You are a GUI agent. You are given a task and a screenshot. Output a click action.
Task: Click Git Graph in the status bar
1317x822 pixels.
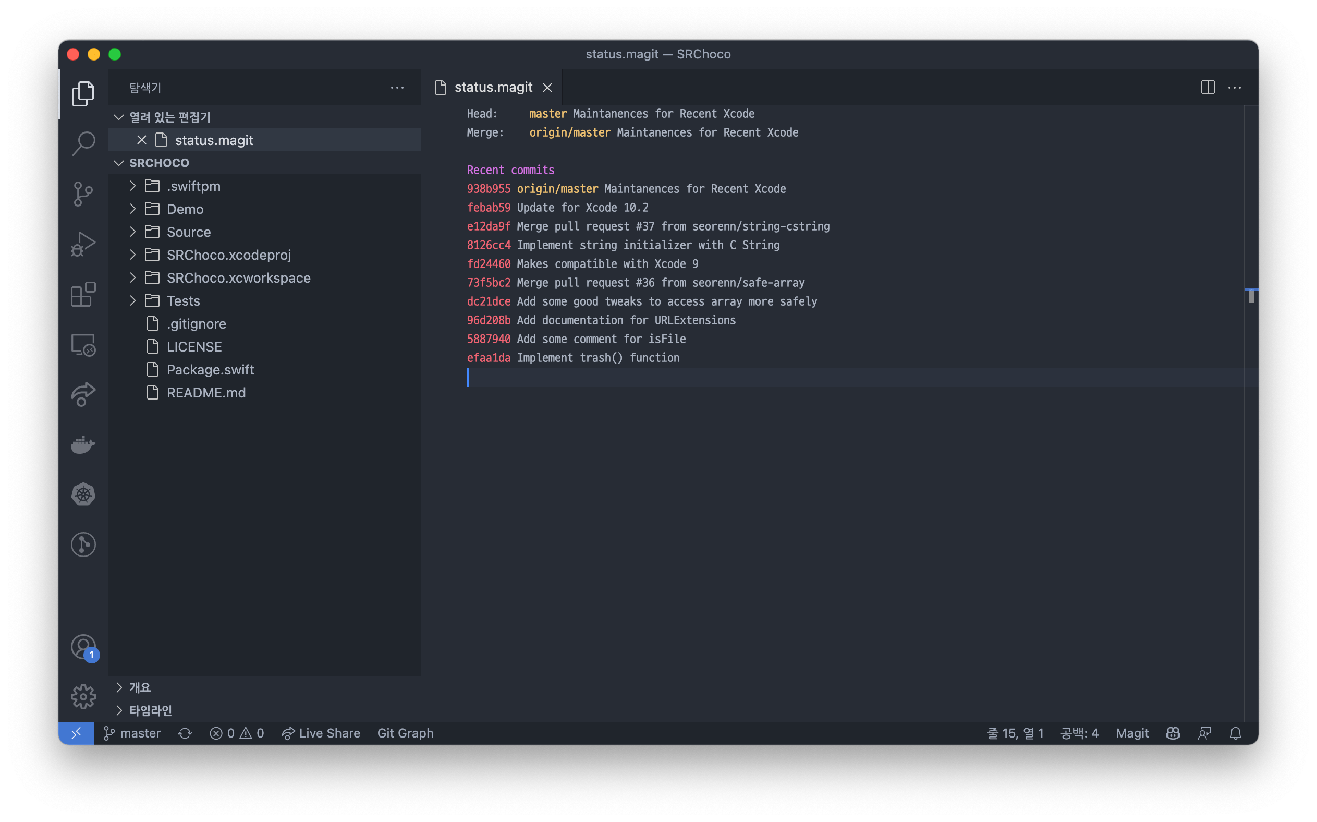[405, 733]
